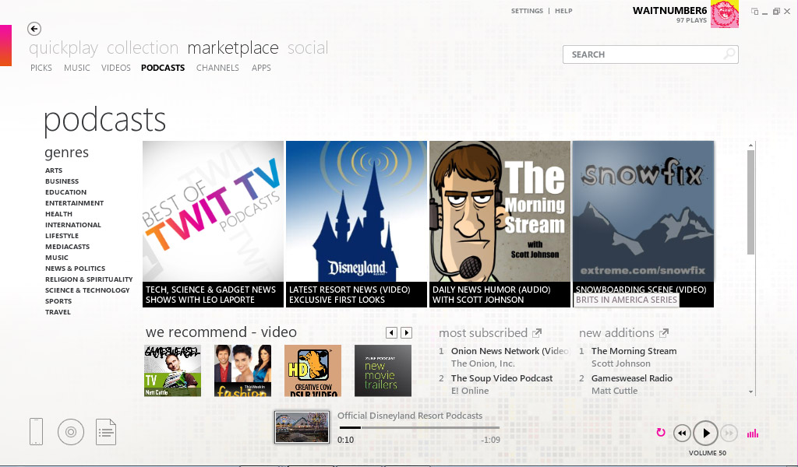Viewport: 798px width, 467px height.
Task: Select the marketplace tab
Action: (x=233, y=47)
